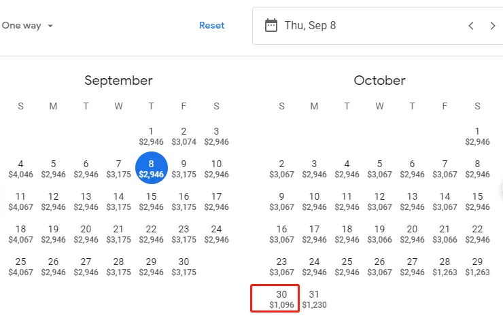Viewport: 503px width, 320px height.
Task: Select October 28 priced at $1,263
Action: 445,266
